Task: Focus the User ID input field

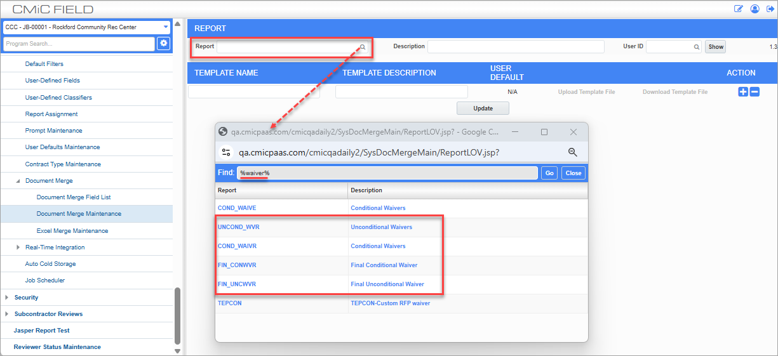Action: point(669,47)
